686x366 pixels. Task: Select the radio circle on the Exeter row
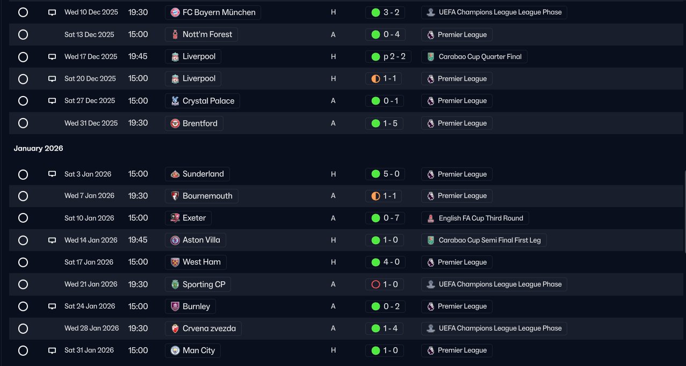pyautogui.click(x=23, y=218)
